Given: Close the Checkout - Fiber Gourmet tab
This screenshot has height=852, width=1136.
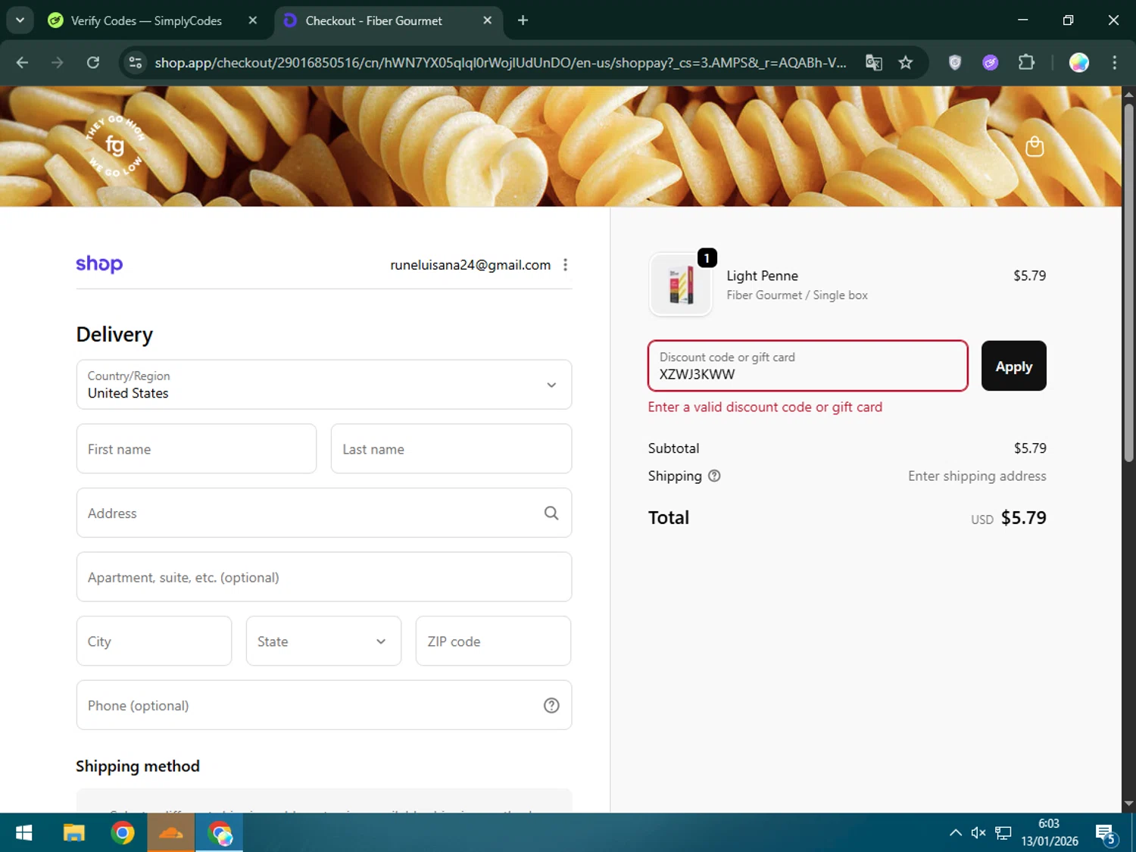Looking at the screenshot, I should pyautogui.click(x=488, y=20).
